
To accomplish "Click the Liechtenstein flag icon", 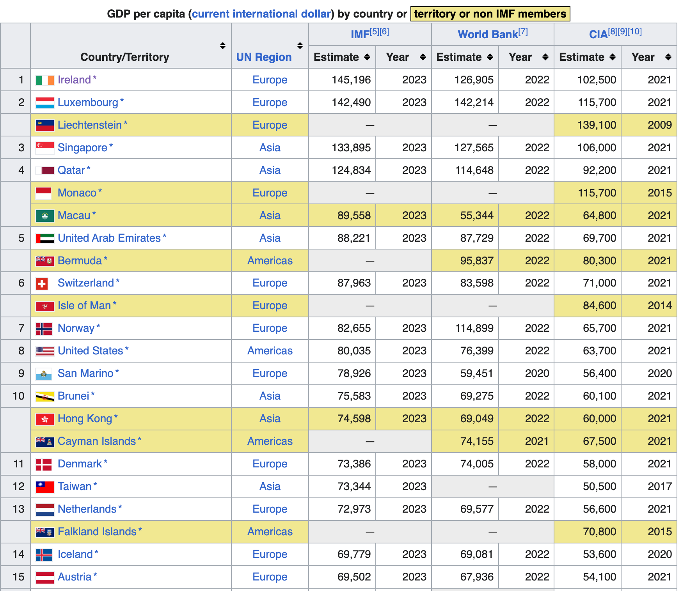I will pyautogui.click(x=44, y=126).
